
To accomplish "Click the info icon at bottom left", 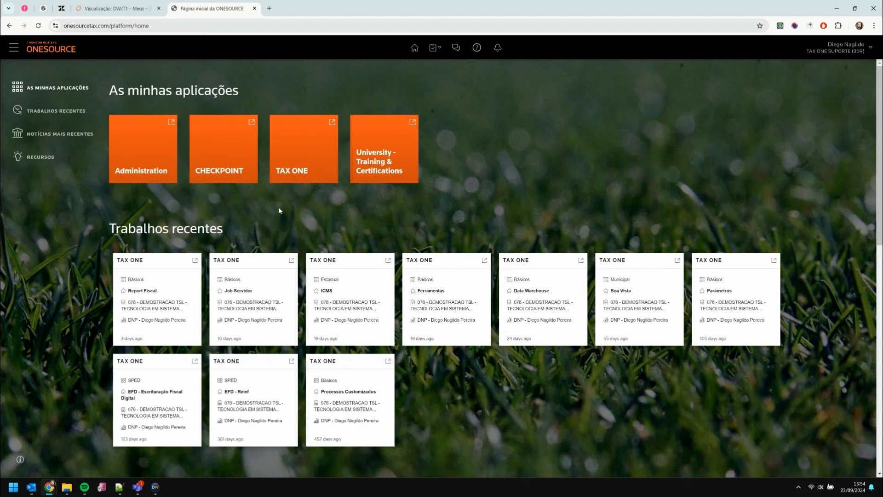I will pos(20,459).
